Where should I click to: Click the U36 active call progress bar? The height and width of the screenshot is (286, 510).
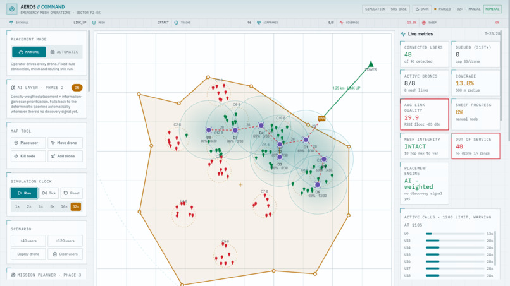(x=455, y=261)
